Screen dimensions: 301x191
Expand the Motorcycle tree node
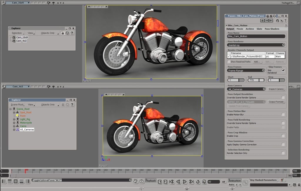pyautogui.click(x=14, y=123)
